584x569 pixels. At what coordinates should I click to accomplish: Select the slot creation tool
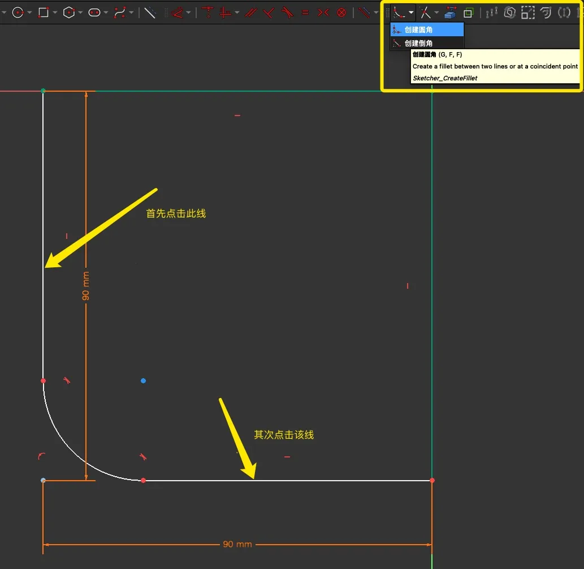[94, 12]
